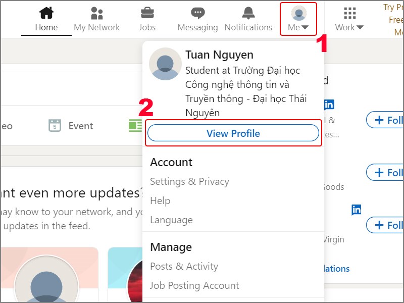Open the My Network tab
The height and width of the screenshot is (303, 404).
point(97,19)
